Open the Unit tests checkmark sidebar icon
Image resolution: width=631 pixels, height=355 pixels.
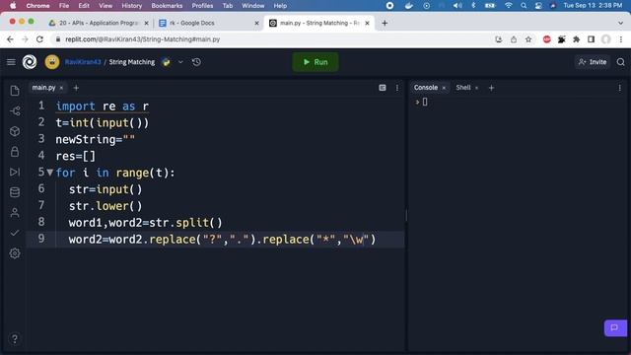tap(15, 233)
